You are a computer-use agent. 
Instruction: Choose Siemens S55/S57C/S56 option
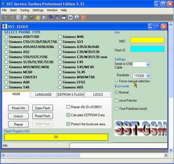click(x=6, y=57)
